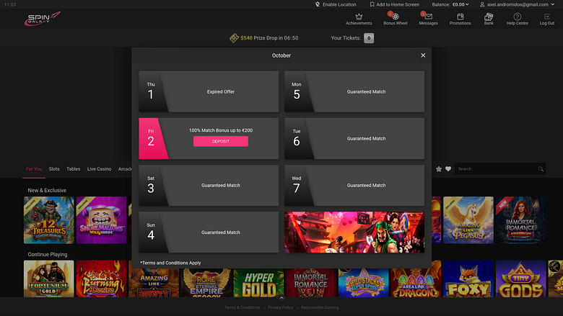
Task: Click the prize drop ticket icon
Action: point(234,38)
